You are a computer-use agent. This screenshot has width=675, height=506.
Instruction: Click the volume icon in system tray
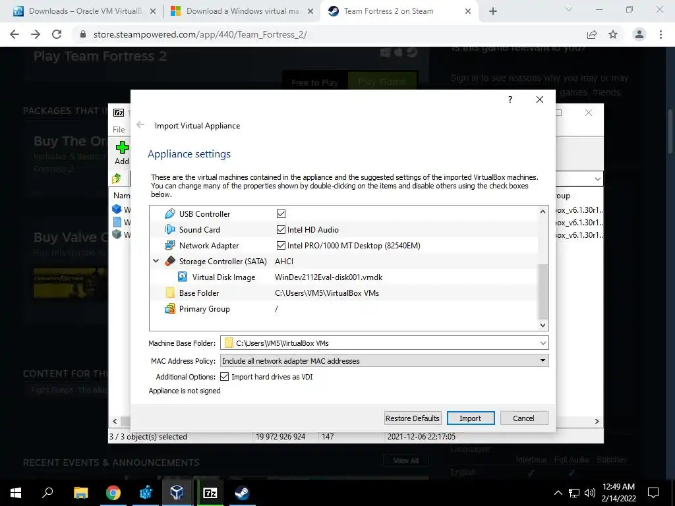click(x=590, y=493)
